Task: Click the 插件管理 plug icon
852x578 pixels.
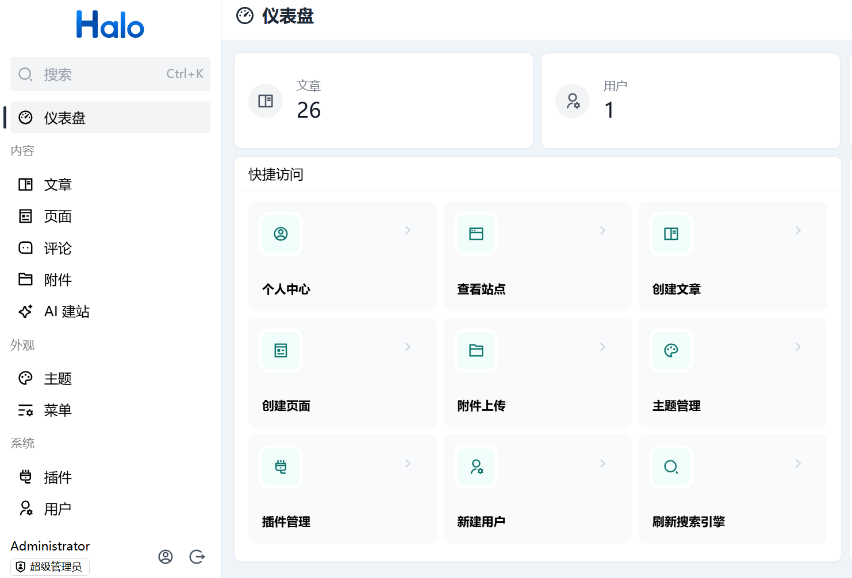Action: [281, 467]
